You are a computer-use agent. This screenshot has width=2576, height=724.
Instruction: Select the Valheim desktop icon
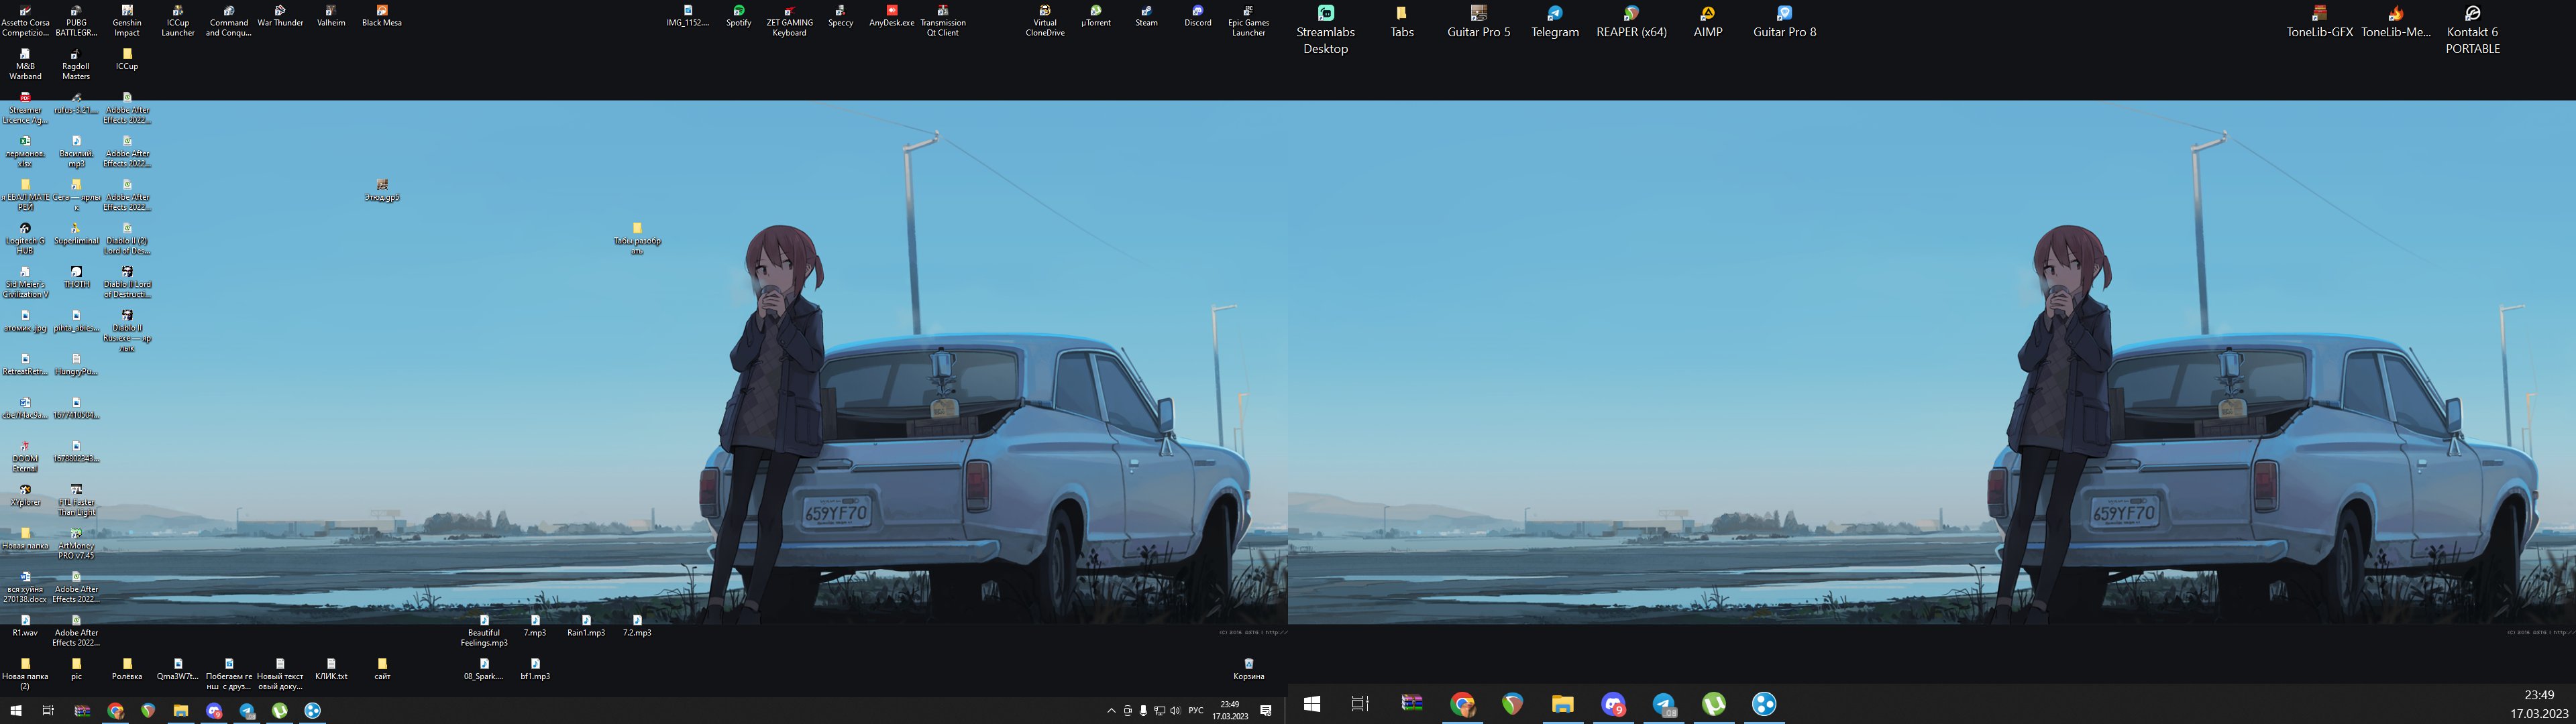[x=331, y=16]
